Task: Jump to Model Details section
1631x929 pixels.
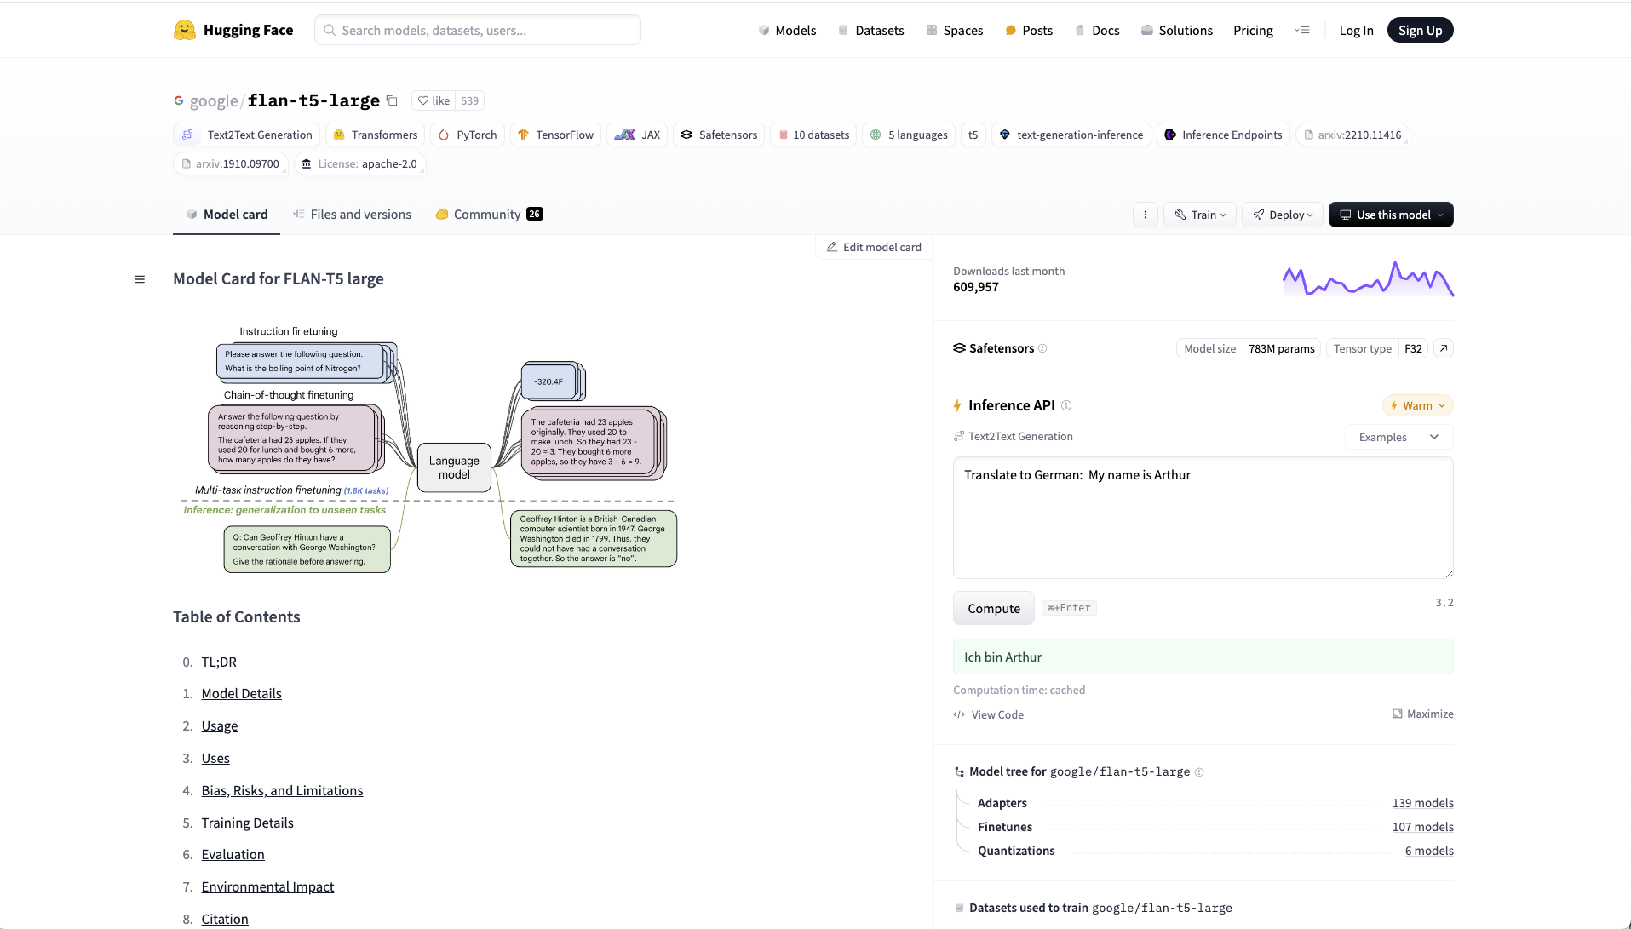Action: [x=241, y=693]
